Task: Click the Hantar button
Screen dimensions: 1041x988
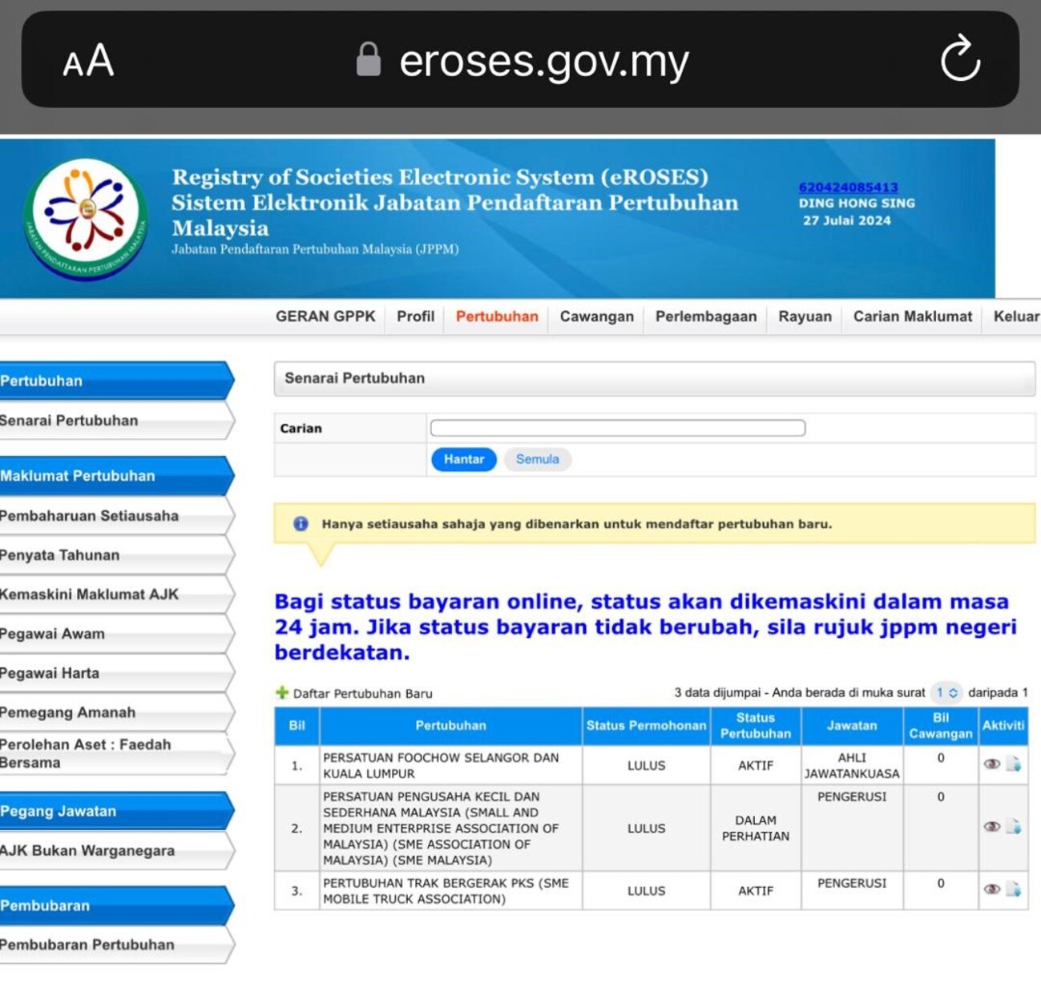Action: pos(464,459)
